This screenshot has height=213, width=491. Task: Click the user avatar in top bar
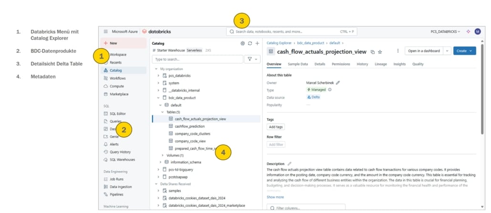coord(477,31)
